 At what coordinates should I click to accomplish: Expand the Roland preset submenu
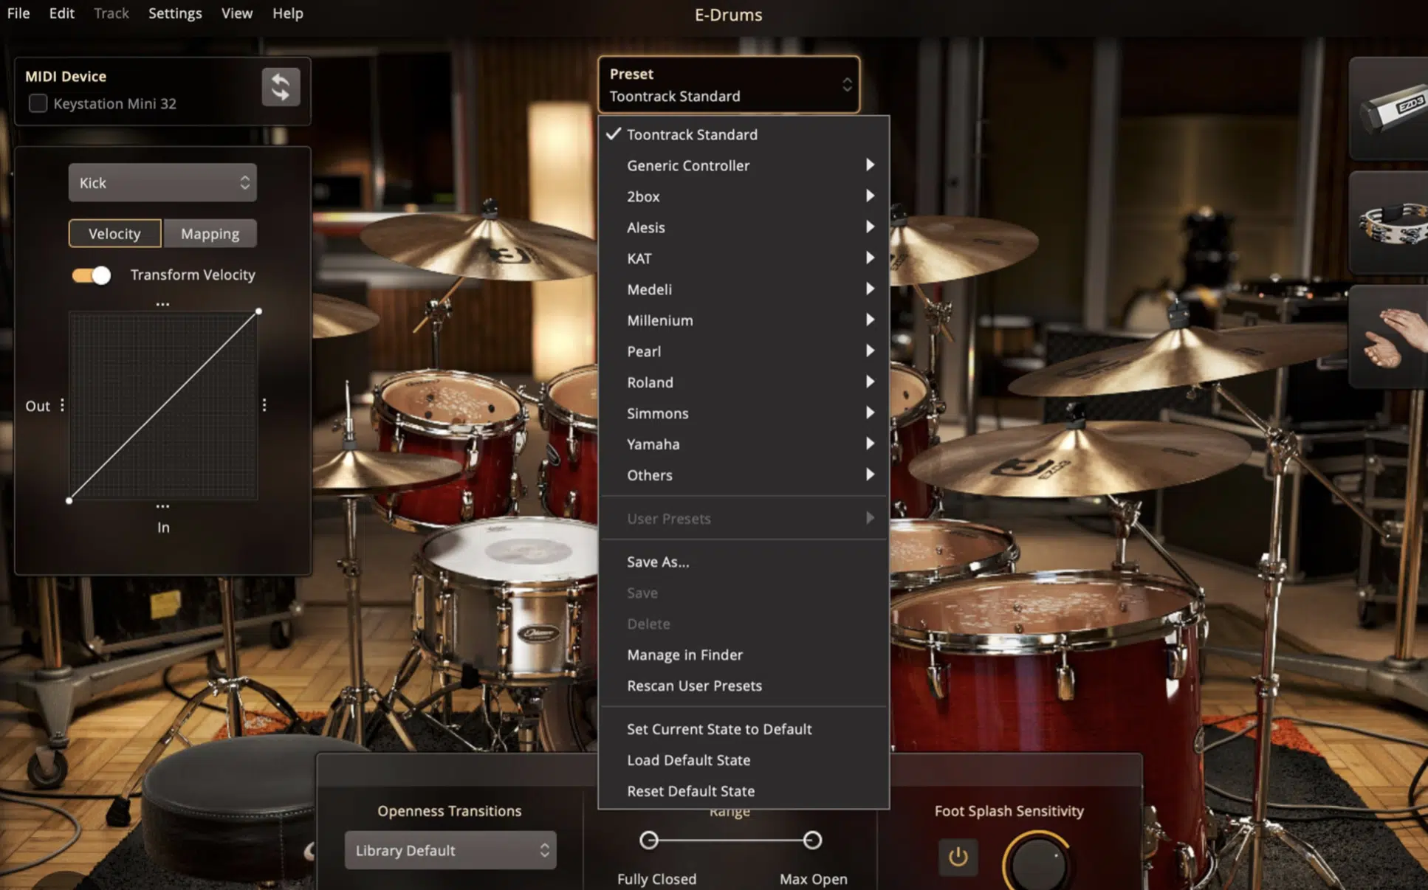[x=746, y=382]
